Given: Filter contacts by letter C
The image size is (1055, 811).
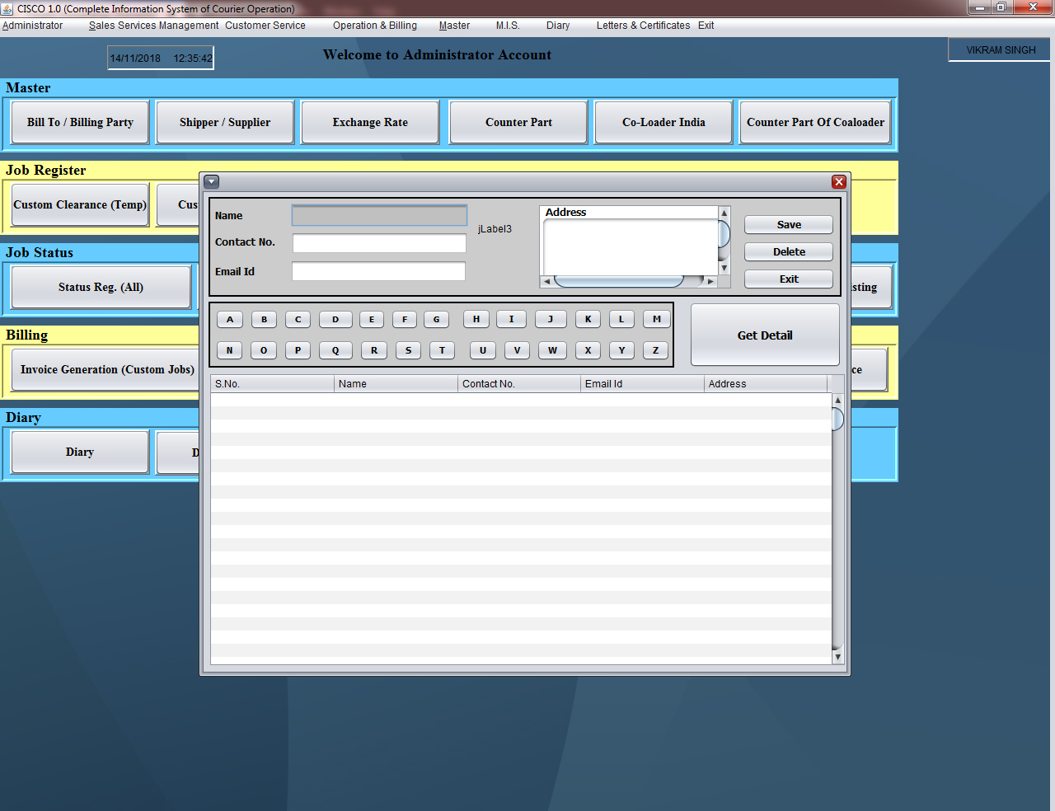Looking at the screenshot, I should (x=298, y=320).
